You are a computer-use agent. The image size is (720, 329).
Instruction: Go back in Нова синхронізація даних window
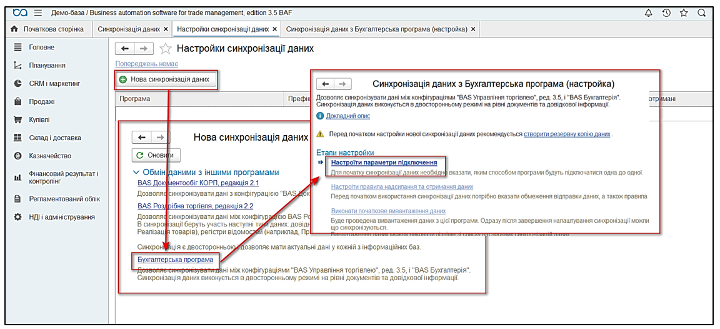pyautogui.click(x=142, y=138)
